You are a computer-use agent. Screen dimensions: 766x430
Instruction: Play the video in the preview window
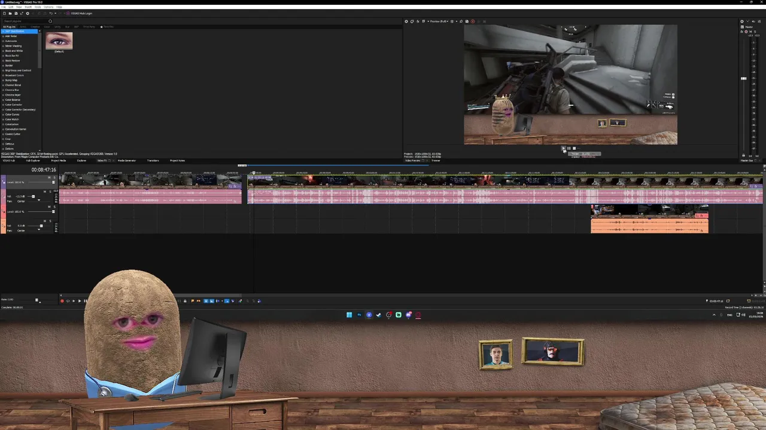coord(563,148)
